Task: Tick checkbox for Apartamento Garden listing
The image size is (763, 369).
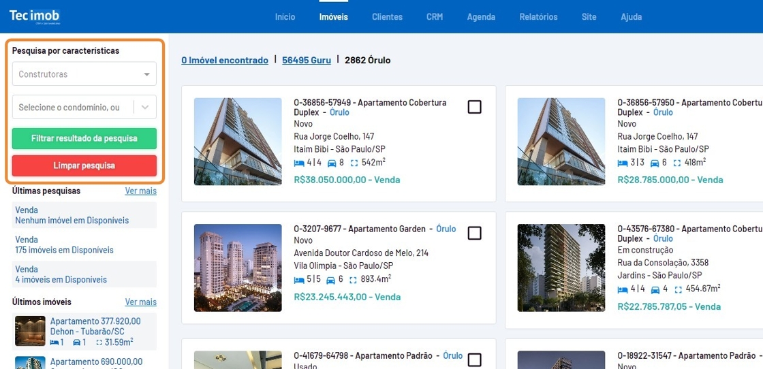Action: click(474, 234)
